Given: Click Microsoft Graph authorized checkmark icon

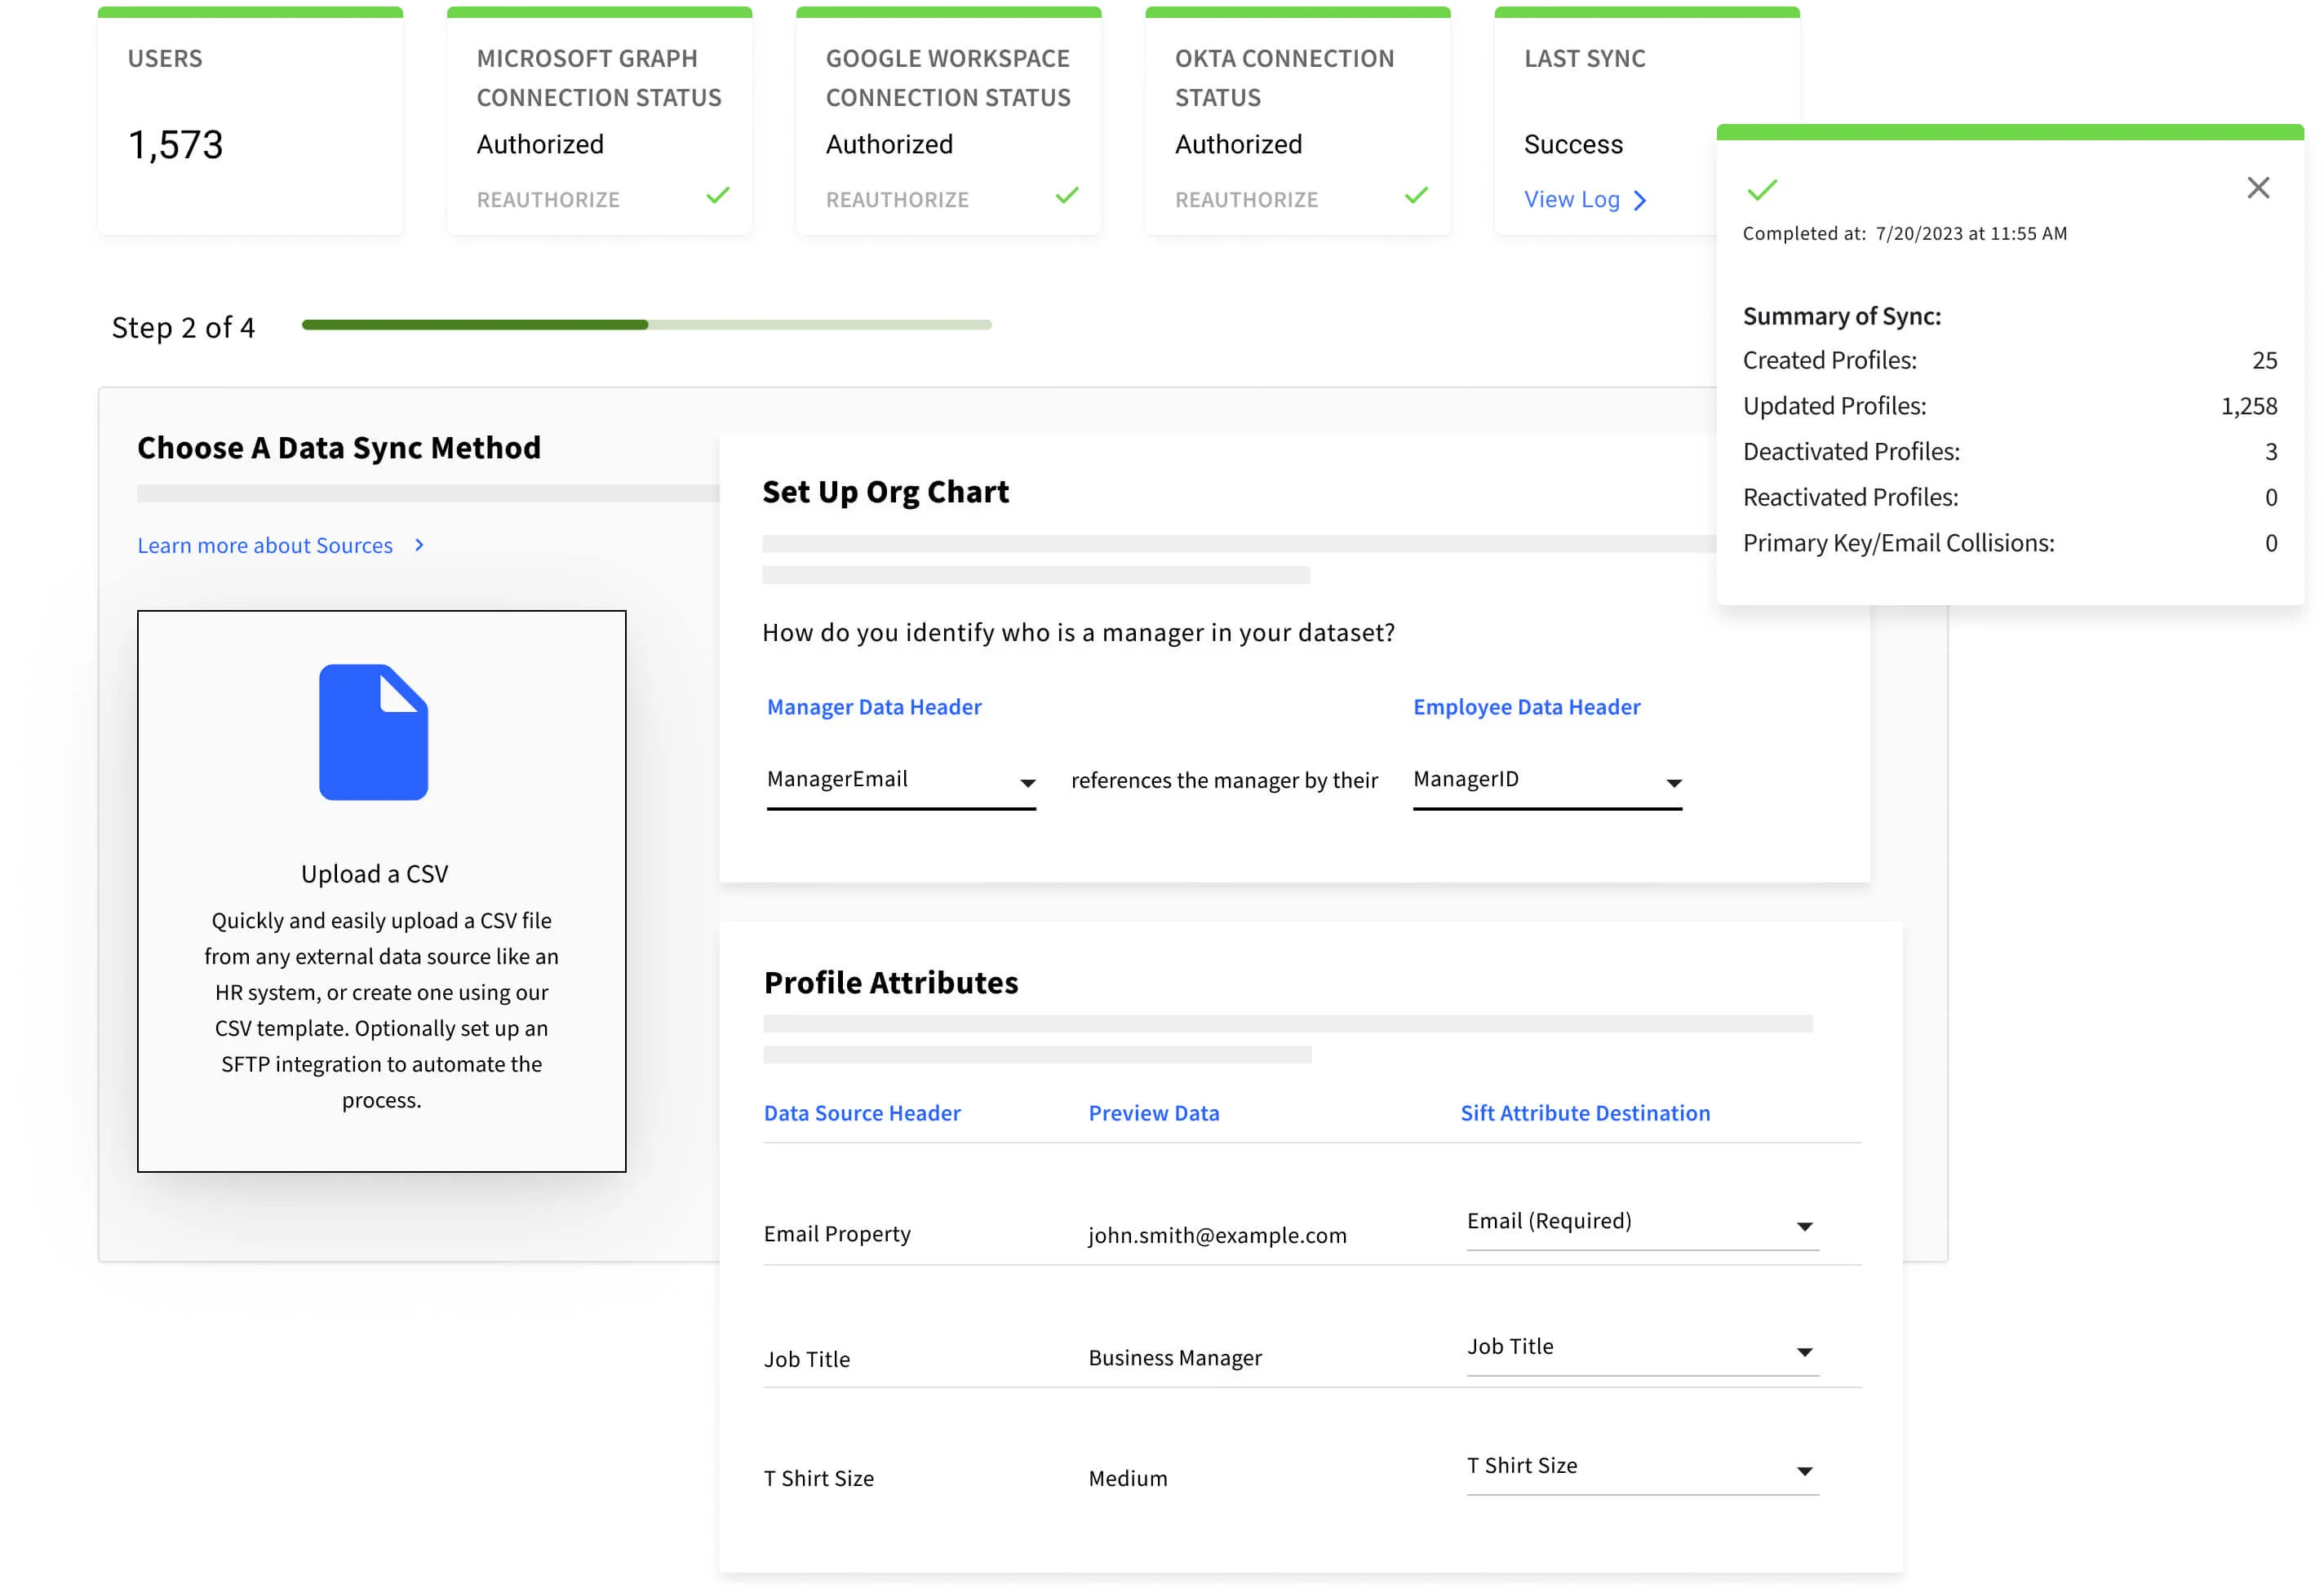Looking at the screenshot, I should click(x=717, y=196).
